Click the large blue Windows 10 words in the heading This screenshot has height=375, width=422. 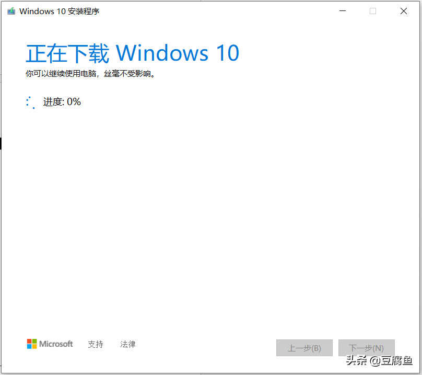pos(178,53)
